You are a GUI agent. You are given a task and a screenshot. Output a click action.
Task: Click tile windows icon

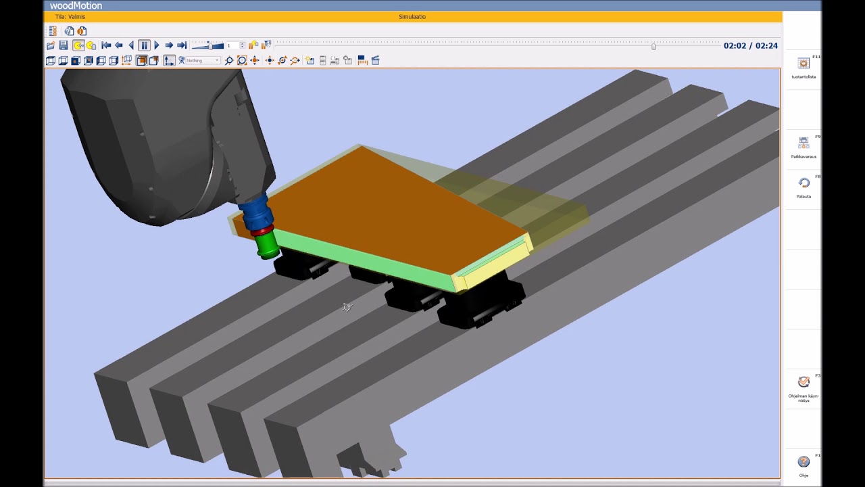click(x=323, y=60)
